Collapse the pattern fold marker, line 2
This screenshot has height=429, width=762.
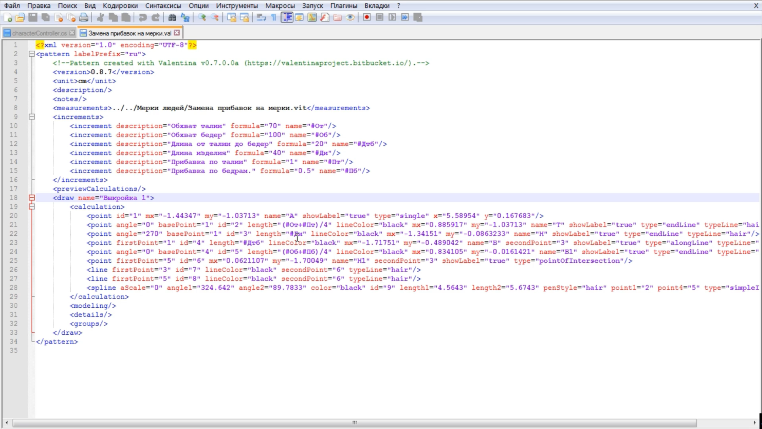tap(32, 54)
